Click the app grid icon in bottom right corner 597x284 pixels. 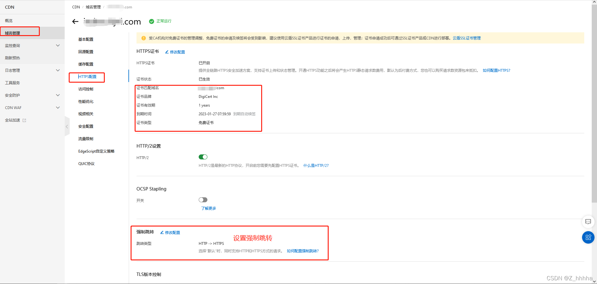tap(588, 237)
